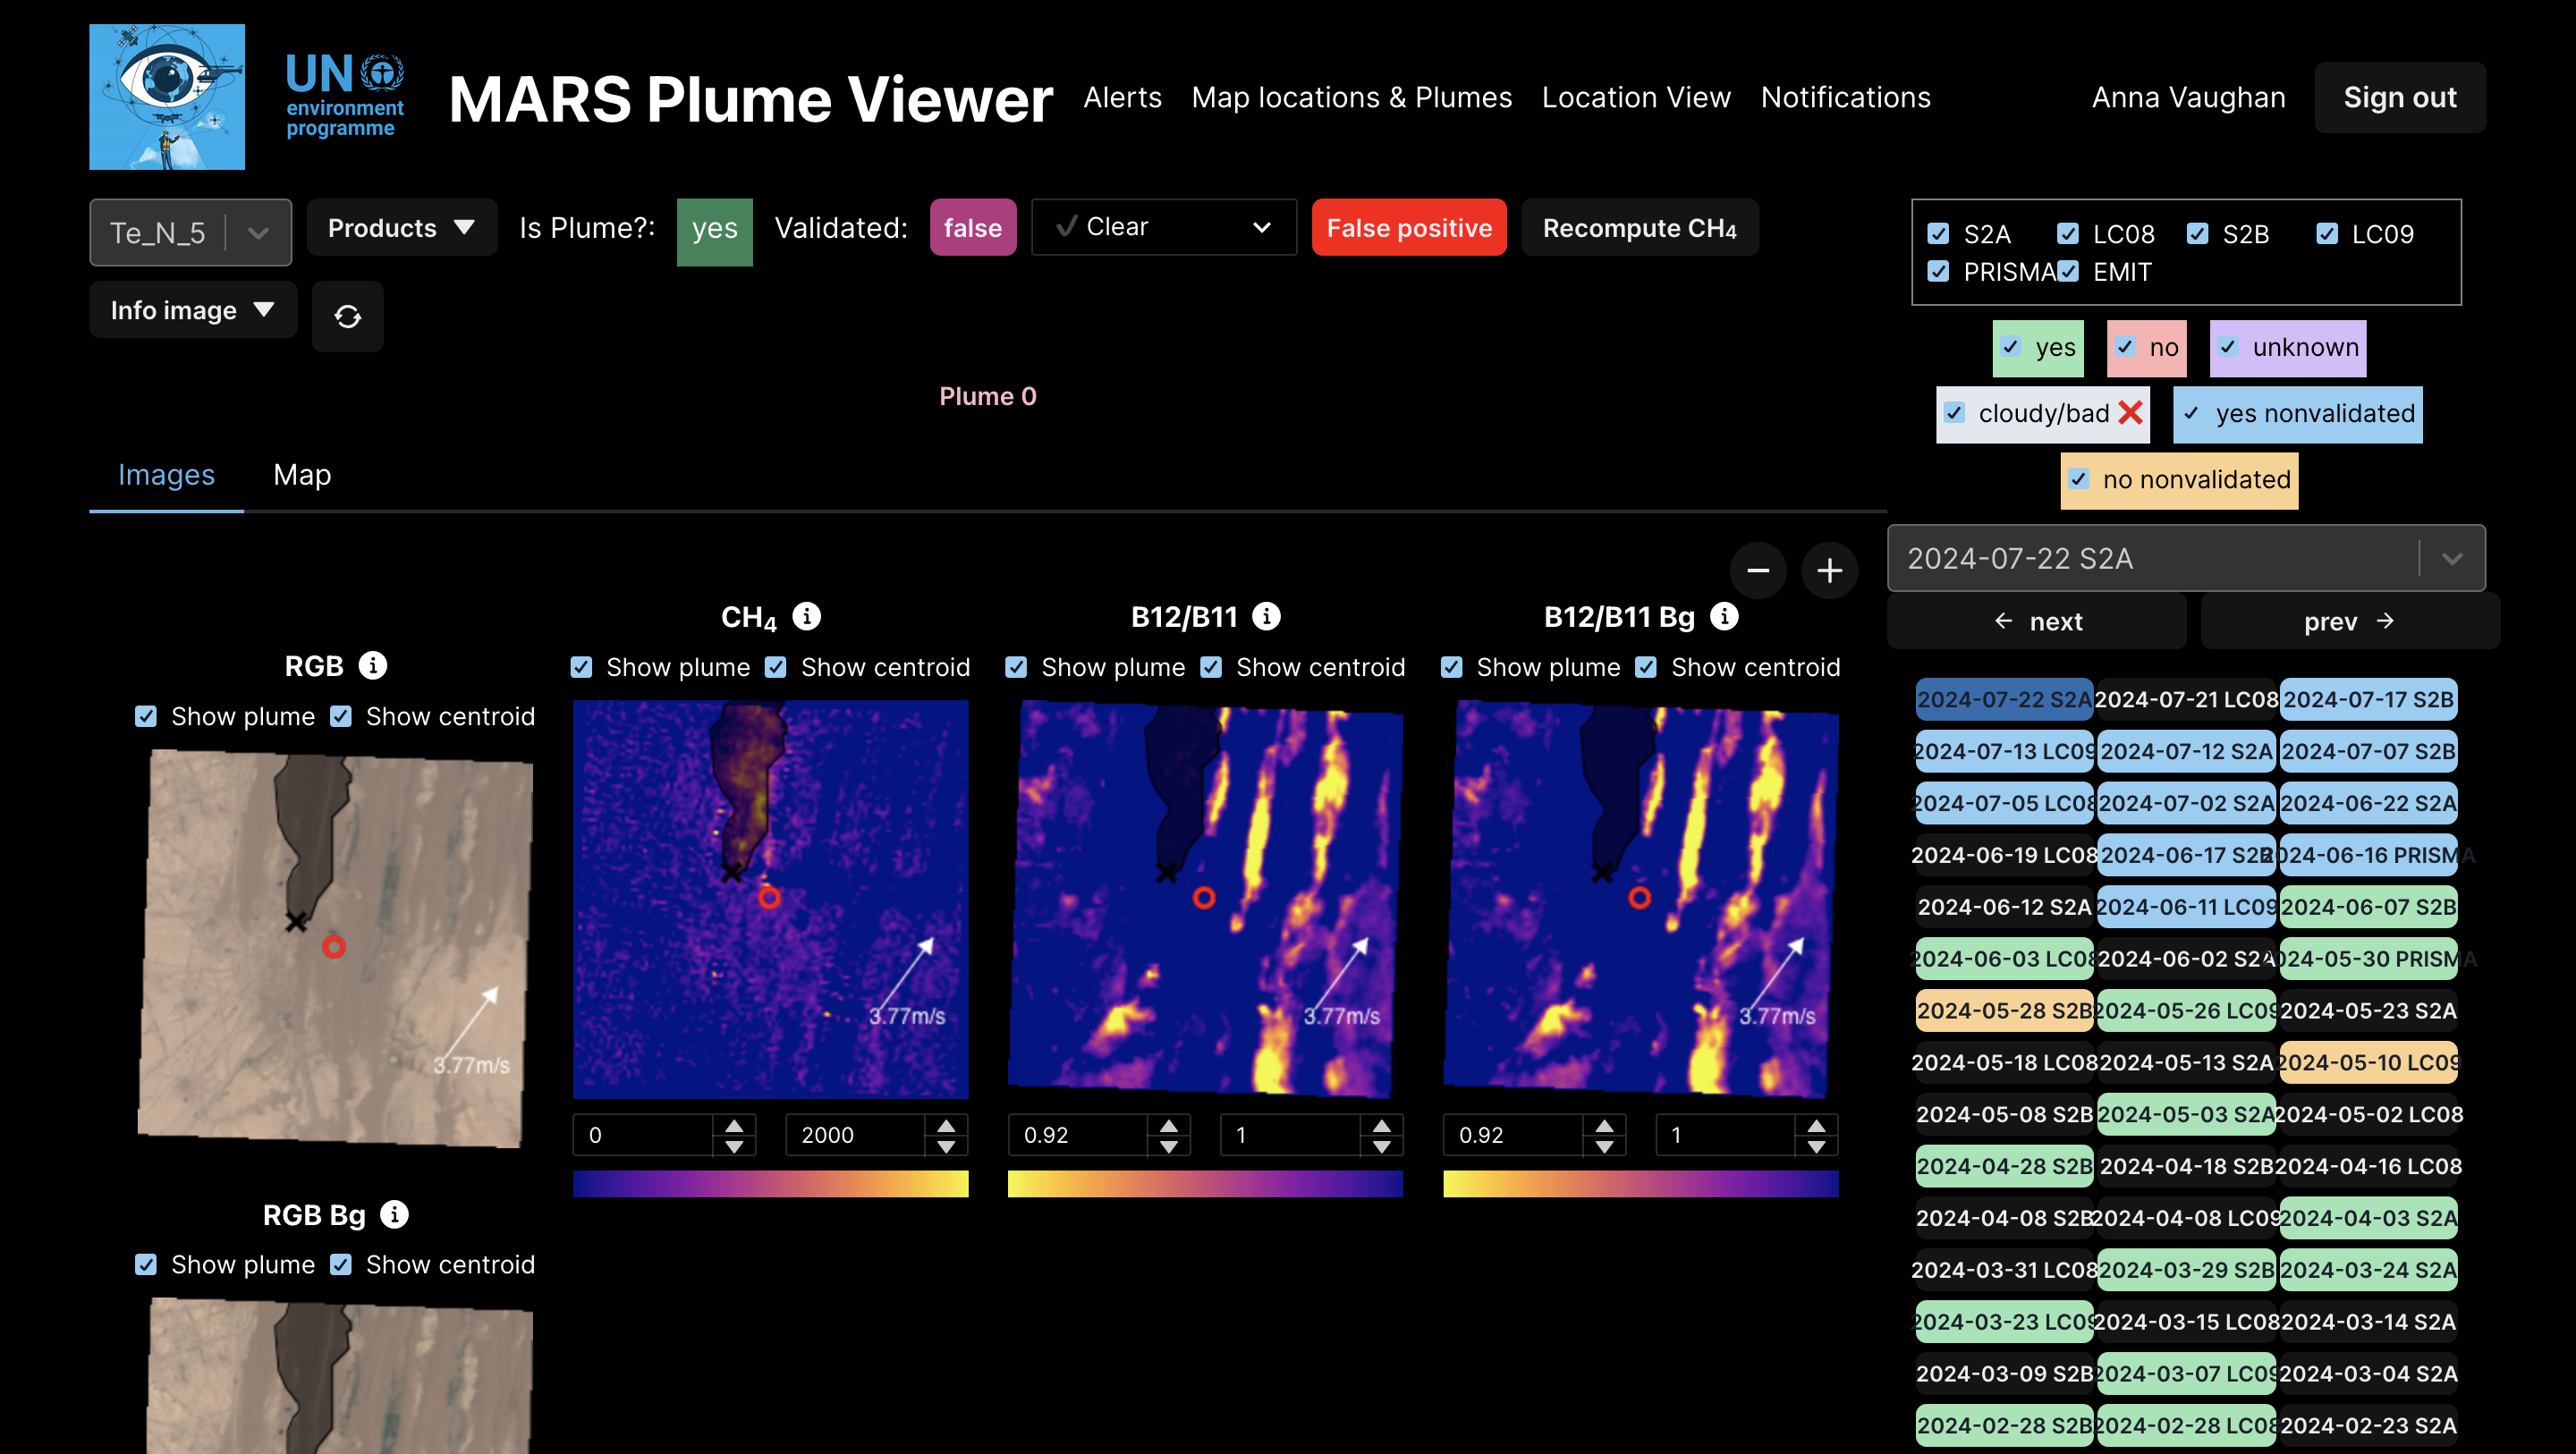Uncheck the PRISMA satellite checkbox
The image size is (2576, 1454).
click(1938, 272)
